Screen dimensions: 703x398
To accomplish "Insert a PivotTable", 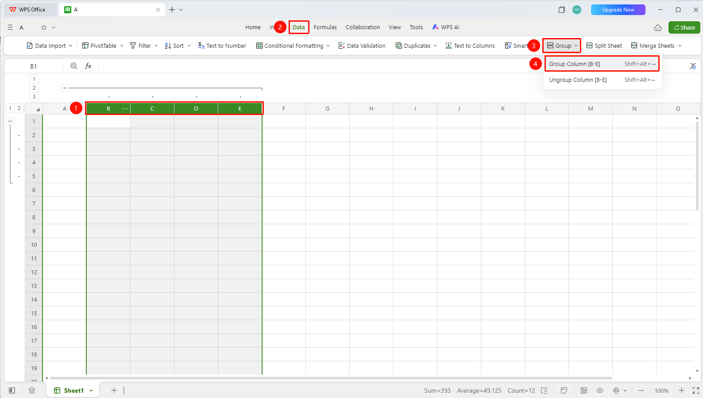I will coord(103,46).
